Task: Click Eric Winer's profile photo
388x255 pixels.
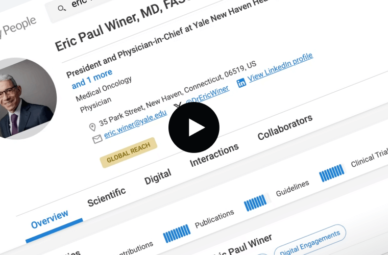Action: pos(27,98)
